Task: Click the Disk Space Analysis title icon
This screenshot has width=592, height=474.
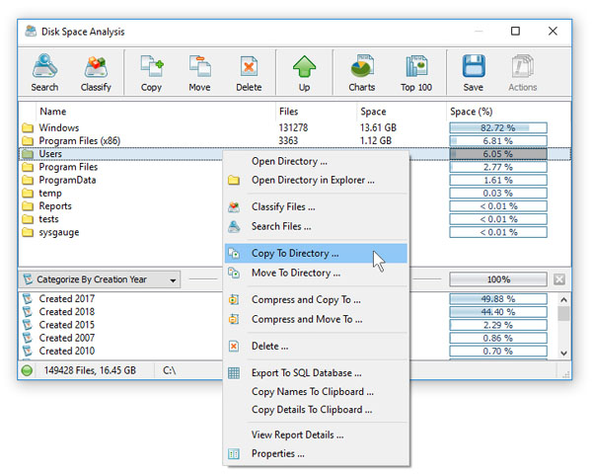Action: click(31, 32)
